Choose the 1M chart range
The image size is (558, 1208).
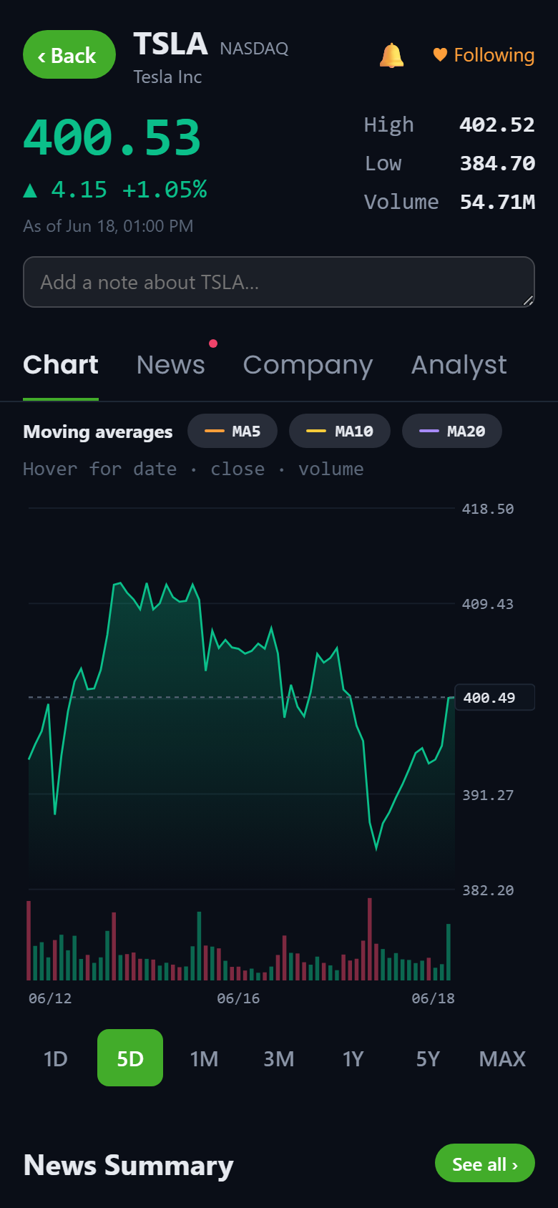(x=205, y=1058)
